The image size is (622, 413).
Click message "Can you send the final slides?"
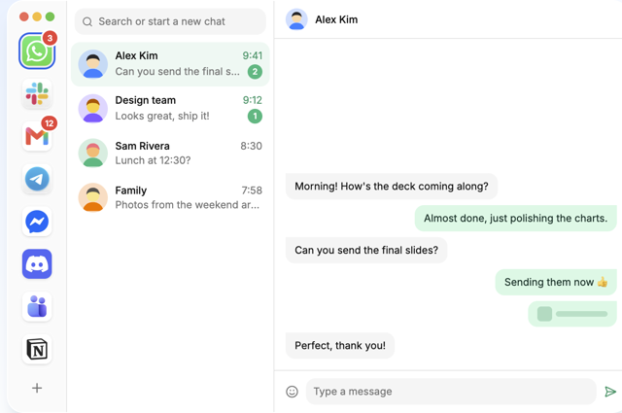point(366,250)
